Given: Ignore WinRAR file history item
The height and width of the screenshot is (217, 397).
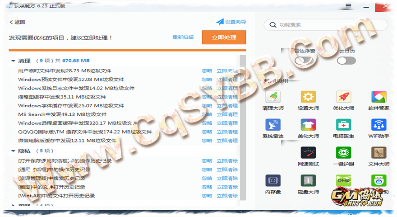Looking at the screenshot, I should [207, 196].
